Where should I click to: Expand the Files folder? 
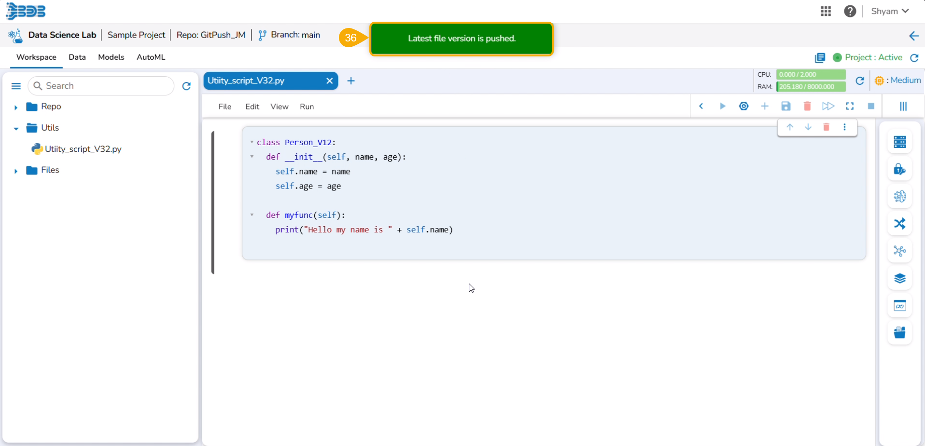(16, 171)
